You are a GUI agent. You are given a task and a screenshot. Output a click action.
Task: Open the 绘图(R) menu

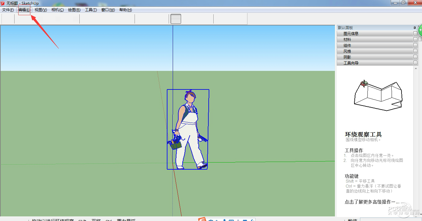pyautogui.click(x=74, y=10)
